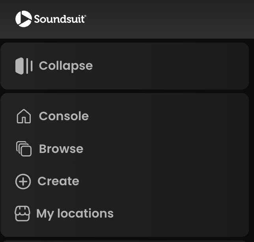Click blank space right of Collapse label
Viewport: 254px width, 242px height.
coord(170,66)
